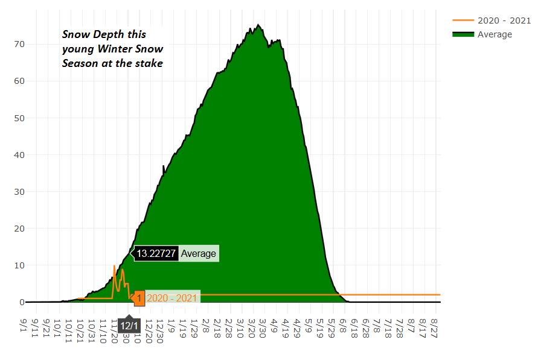
Task: Click the tallest orange spike near 11/20
Action: click(x=114, y=266)
